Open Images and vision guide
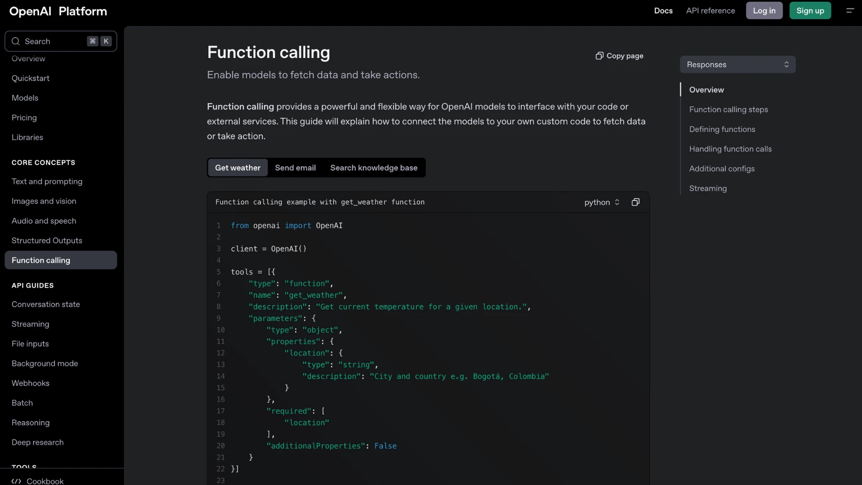 [44, 201]
